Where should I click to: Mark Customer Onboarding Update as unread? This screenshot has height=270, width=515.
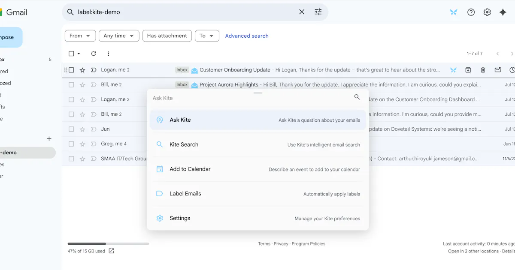click(498, 70)
